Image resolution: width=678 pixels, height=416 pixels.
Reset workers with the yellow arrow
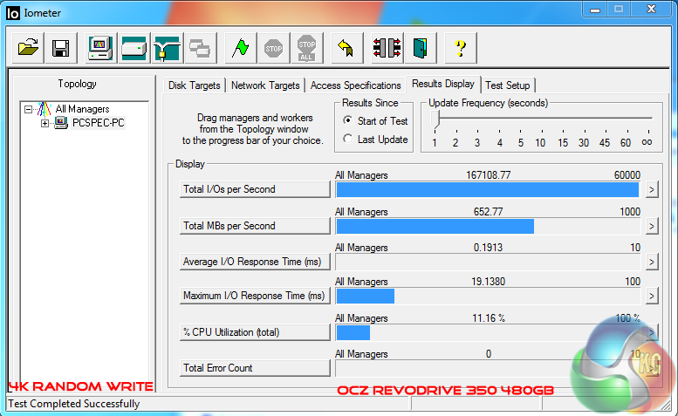coord(346,48)
